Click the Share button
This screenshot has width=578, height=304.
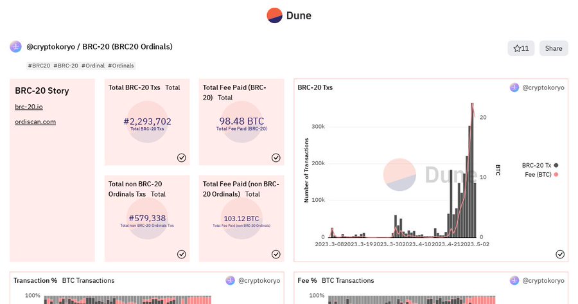click(x=554, y=48)
